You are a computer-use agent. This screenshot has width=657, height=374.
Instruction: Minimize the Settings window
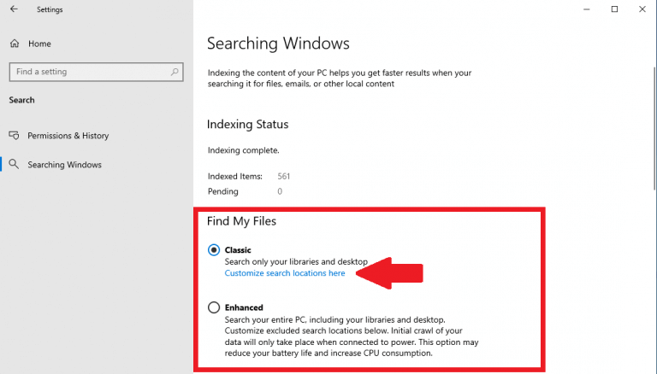pyautogui.click(x=587, y=9)
